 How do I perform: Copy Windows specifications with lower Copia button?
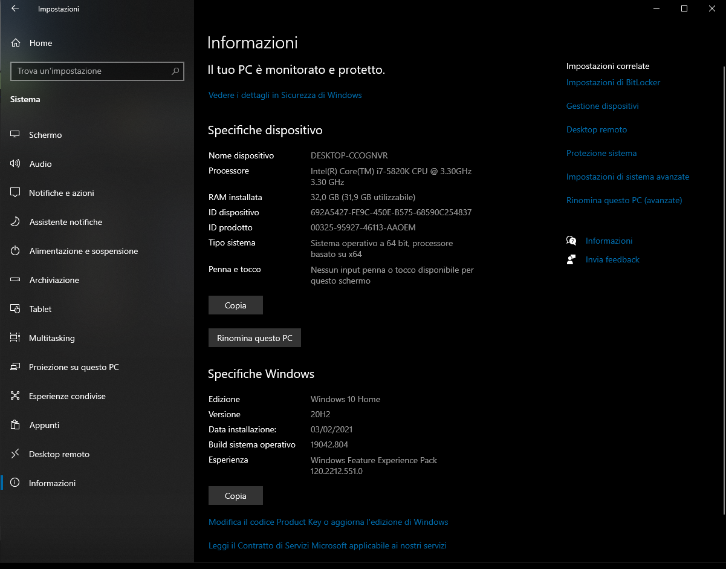[x=236, y=496]
